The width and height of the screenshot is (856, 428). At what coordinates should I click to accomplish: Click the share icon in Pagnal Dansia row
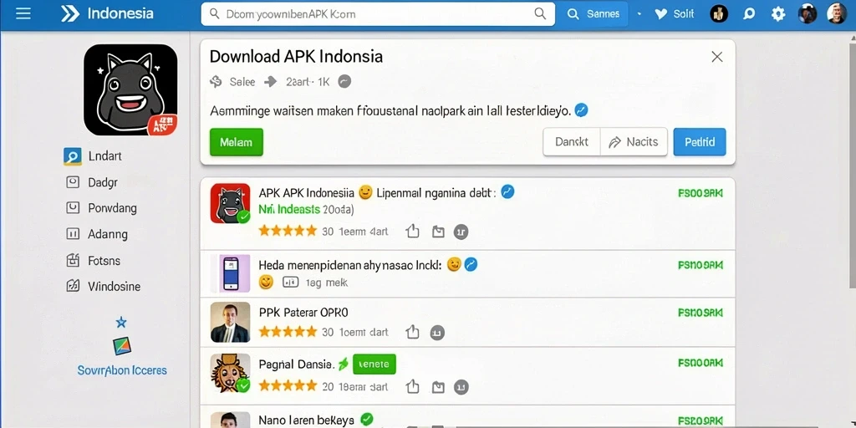pyautogui.click(x=413, y=387)
